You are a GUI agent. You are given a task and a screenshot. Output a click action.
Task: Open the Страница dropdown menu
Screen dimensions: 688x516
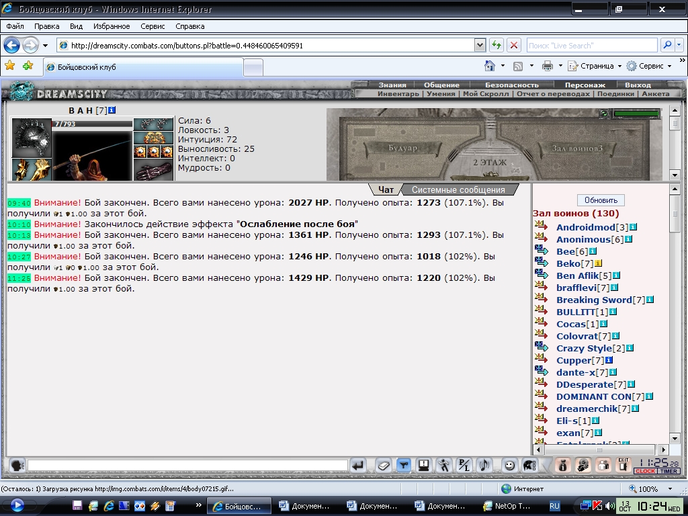click(595, 66)
